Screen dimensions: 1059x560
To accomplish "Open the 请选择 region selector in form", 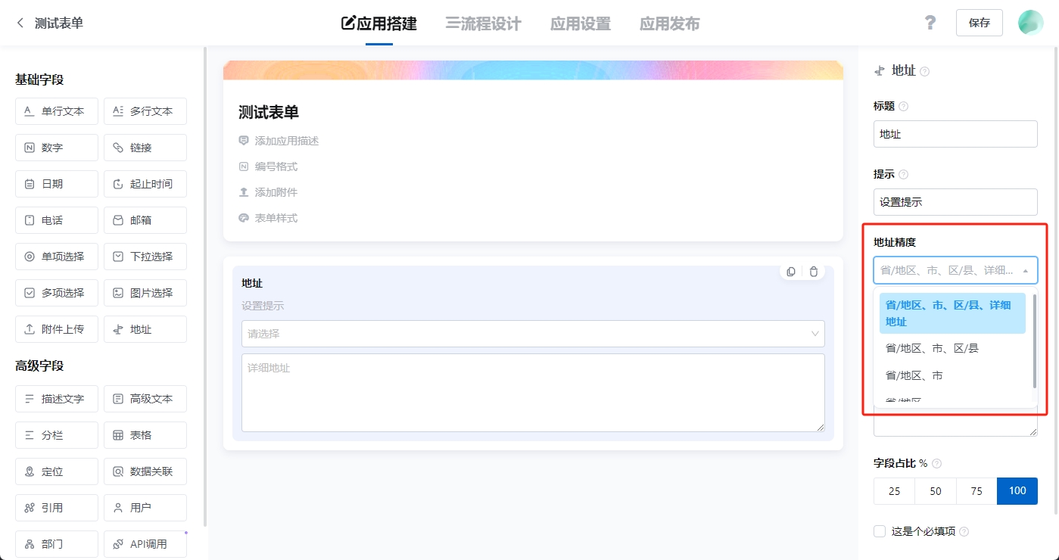I will [x=532, y=334].
